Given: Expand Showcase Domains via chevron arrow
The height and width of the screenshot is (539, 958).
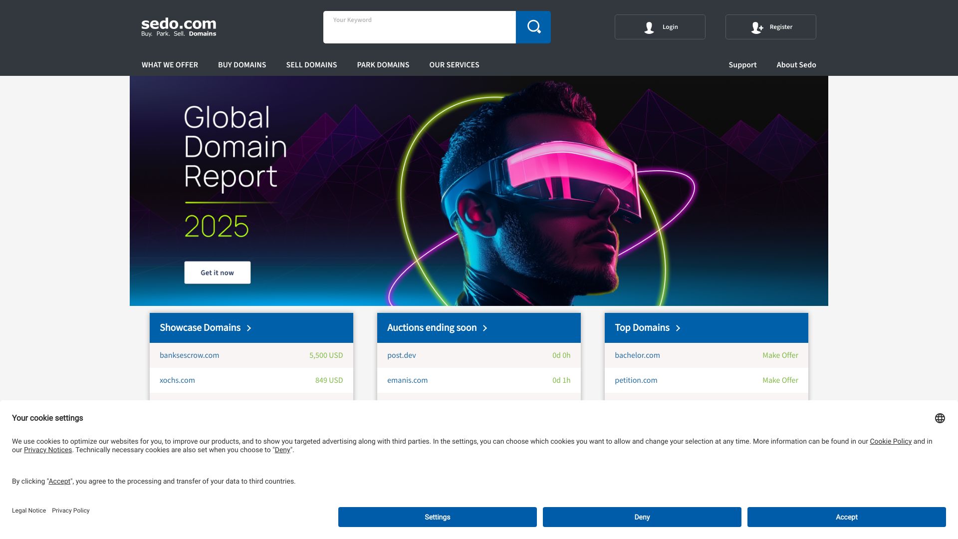Looking at the screenshot, I should click(x=249, y=328).
